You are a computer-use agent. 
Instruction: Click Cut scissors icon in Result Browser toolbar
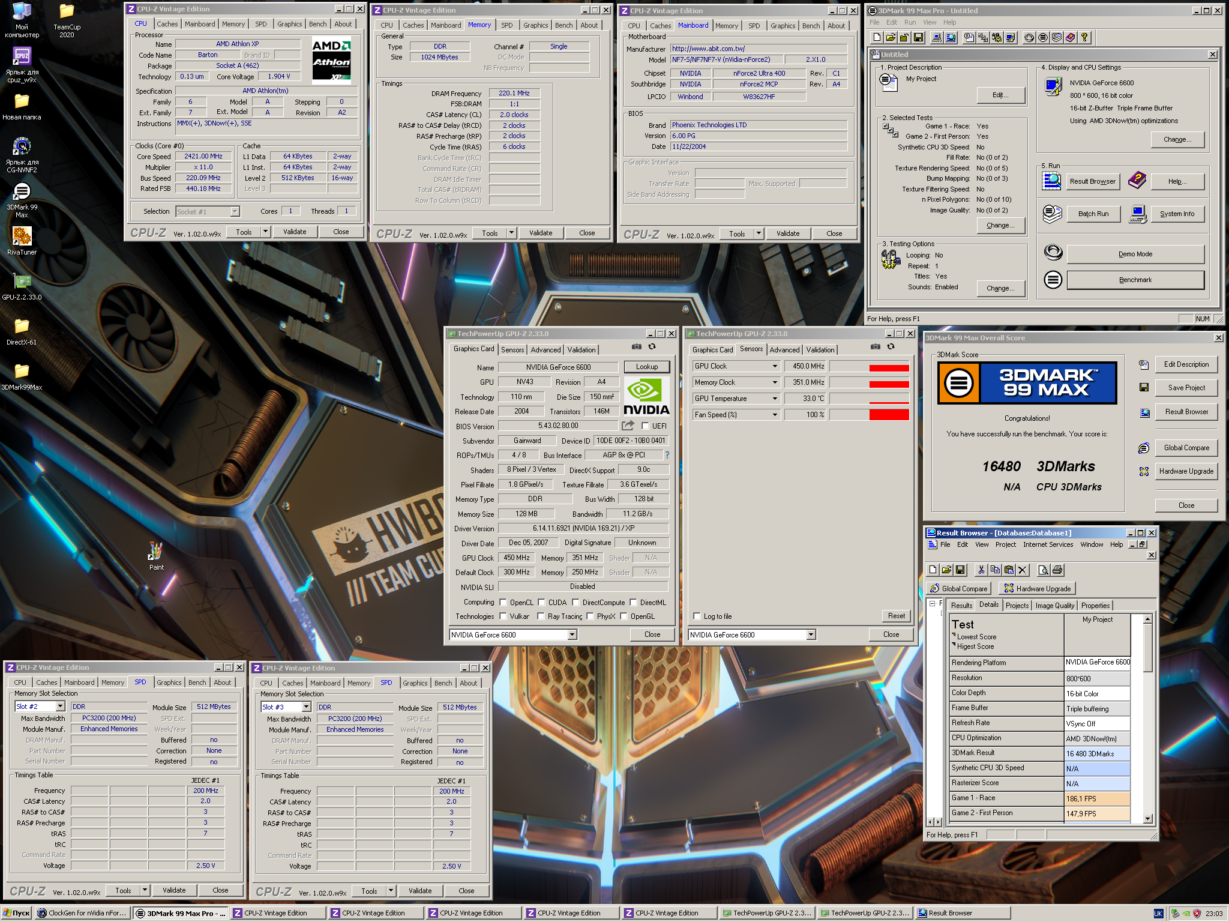pos(981,570)
